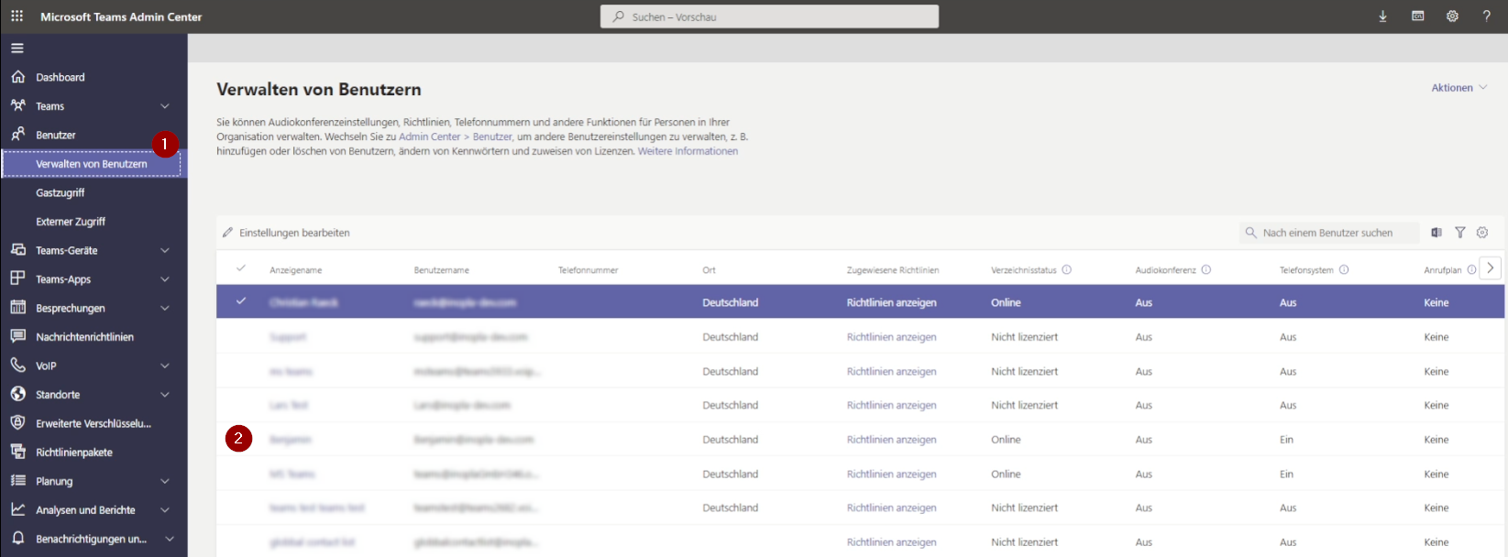The height and width of the screenshot is (557, 1508).
Task: Click the Benutzer icon in sidebar
Action: tap(18, 135)
